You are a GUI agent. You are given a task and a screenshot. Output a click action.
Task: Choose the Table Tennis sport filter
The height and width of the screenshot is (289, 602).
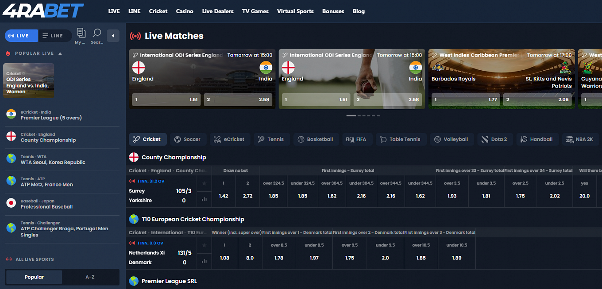pos(400,139)
